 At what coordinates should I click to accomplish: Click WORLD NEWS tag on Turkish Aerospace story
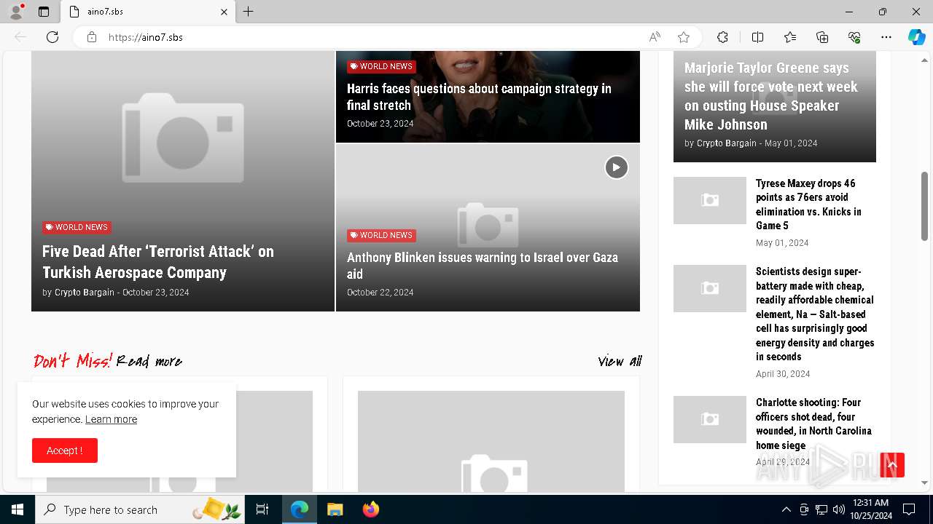point(77,227)
